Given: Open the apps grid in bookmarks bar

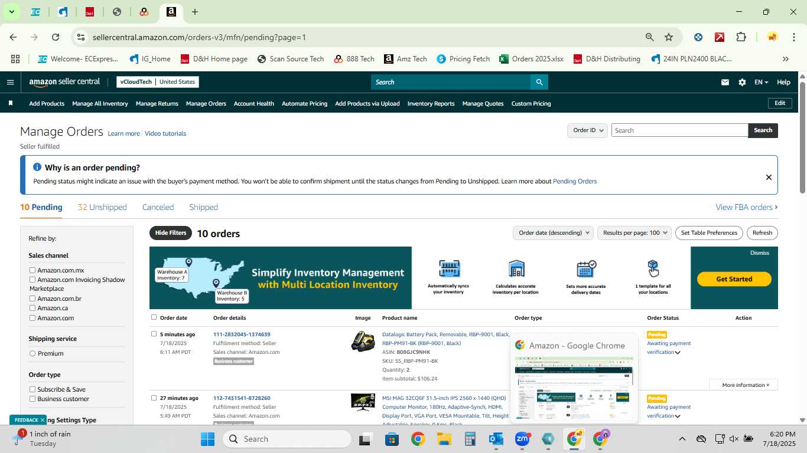Looking at the screenshot, I should pos(15,59).
